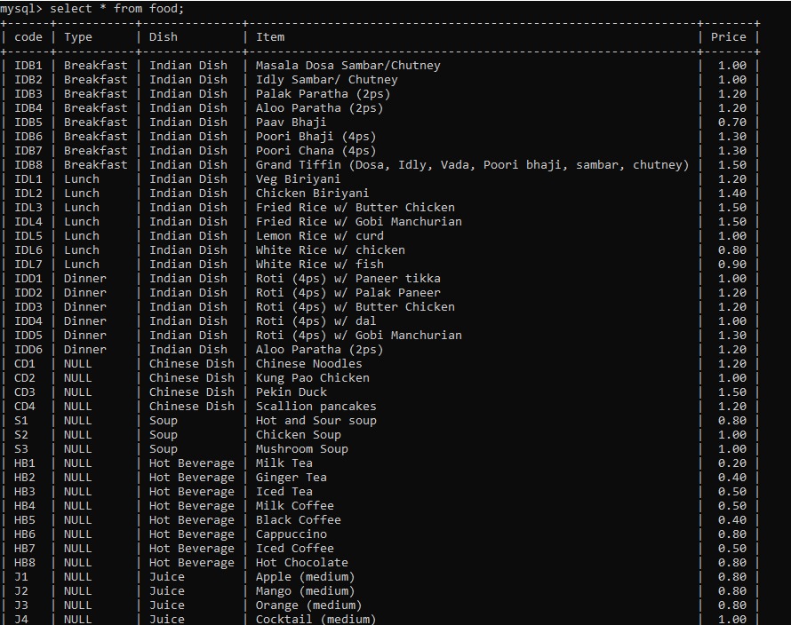Click item 'Hot Chocolate'

301,562
